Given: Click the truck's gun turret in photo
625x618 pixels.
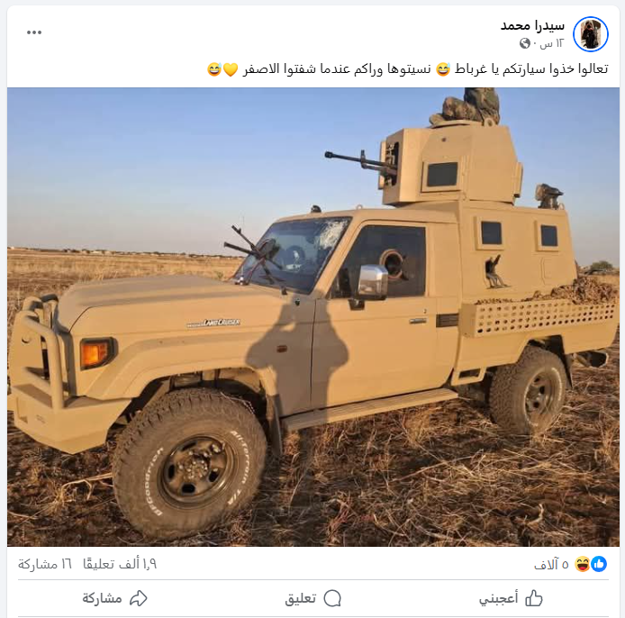Looking at the screenshot, I should tap(448, 165).
